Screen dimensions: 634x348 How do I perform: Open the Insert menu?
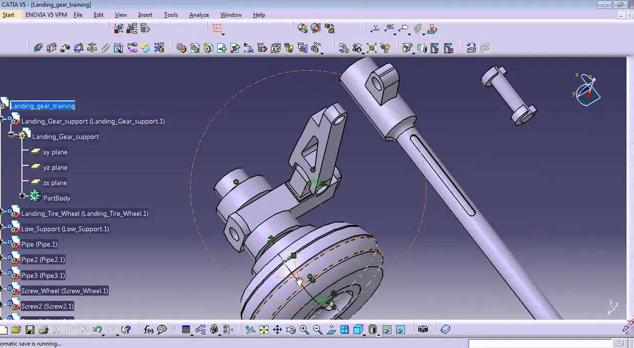(x=145, y=15)
